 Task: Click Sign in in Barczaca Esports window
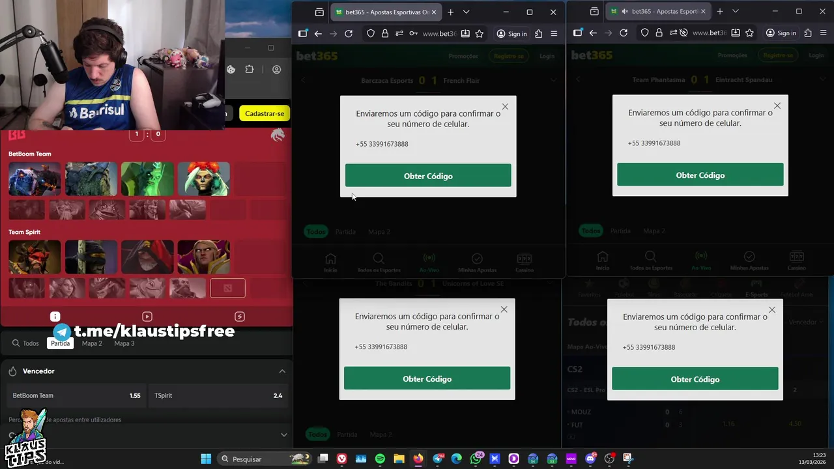pyautogui.click(x=511, y=33)
